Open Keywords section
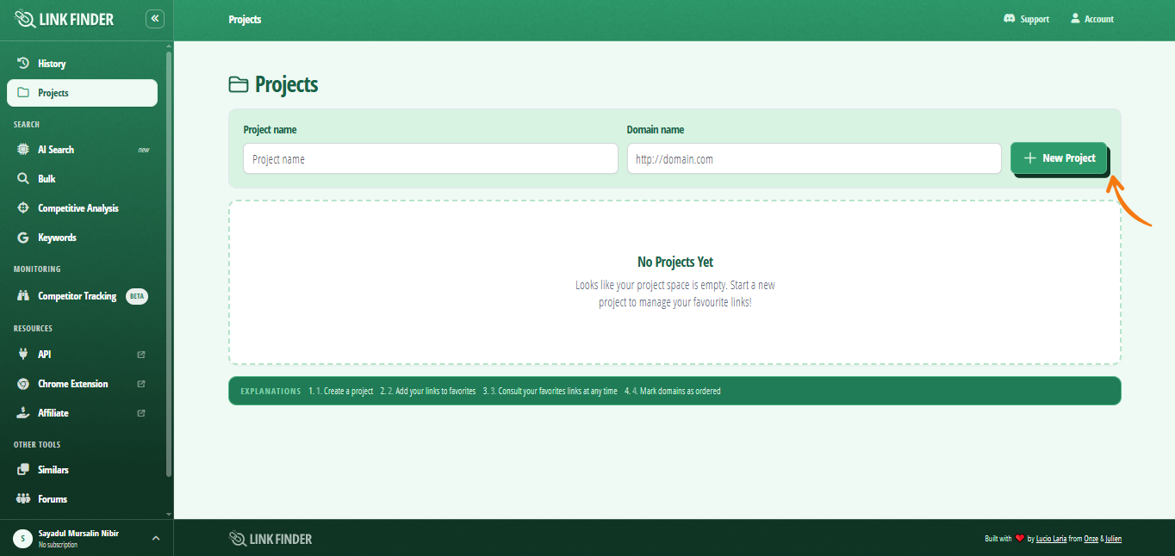Viewport: 1175px width, 556px height. (82, 238)
